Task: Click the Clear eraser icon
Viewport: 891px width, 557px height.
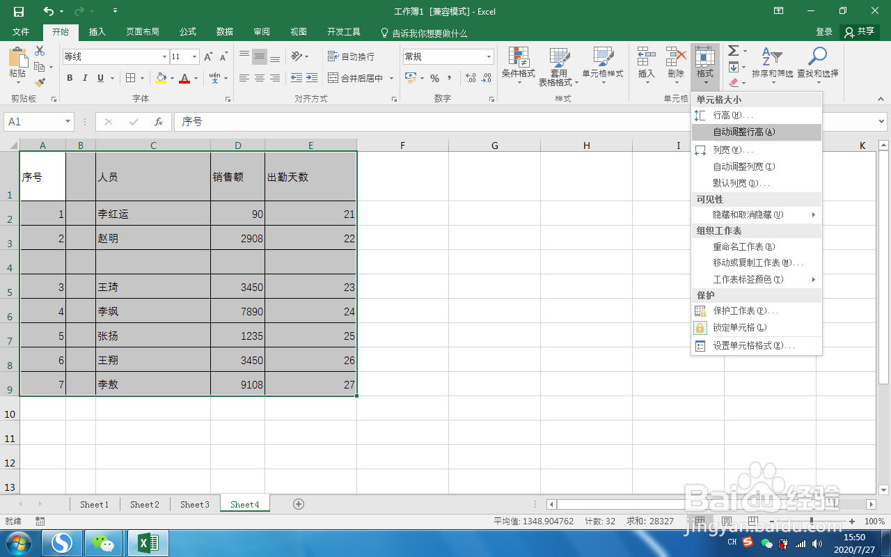Action: (733, 83)
